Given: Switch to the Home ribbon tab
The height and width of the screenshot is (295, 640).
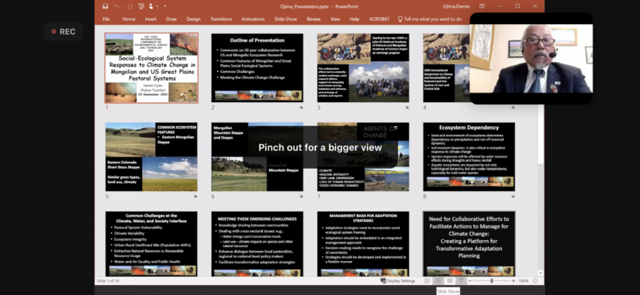Looking at the screenshot, I should point(129,19).
